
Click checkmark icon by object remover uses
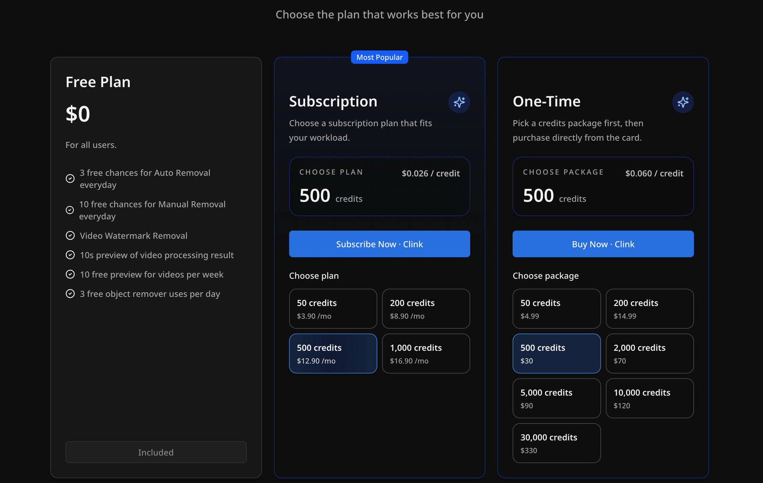pyautogui.click(x=70, y=294)
